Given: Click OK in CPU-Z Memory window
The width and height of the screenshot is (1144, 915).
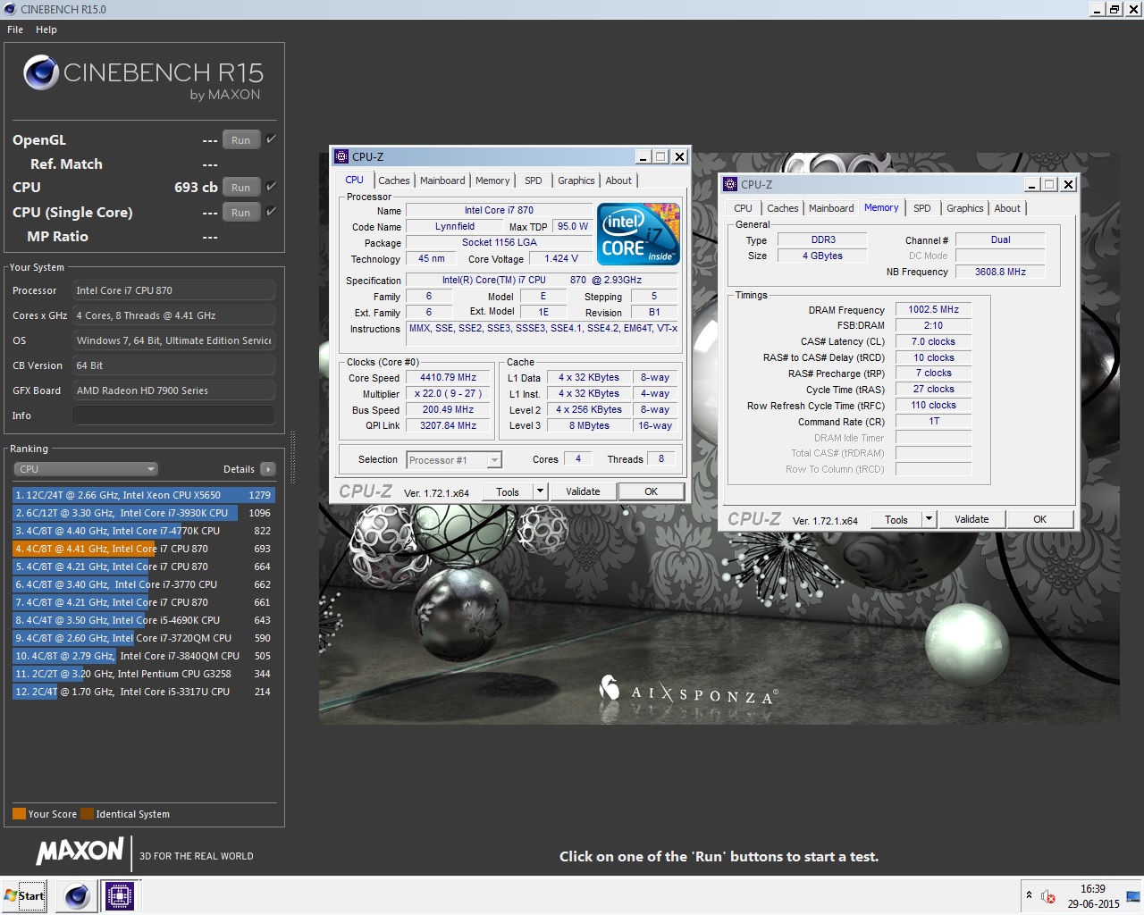Looking at the screenshot, I should [1039, 519].
